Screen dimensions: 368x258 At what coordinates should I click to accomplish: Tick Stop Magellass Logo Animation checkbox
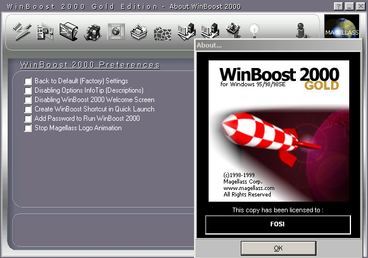point(28,128)
